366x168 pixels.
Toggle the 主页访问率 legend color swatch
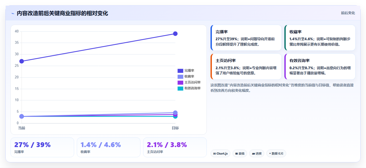(180, 82)
